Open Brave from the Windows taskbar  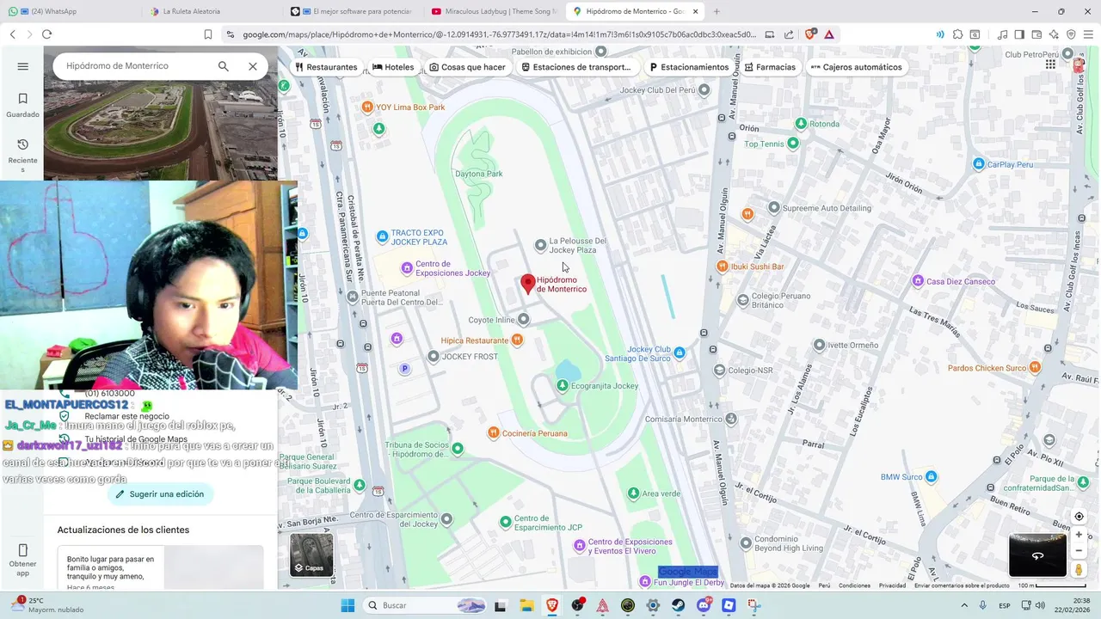click(x=551, y=605)
